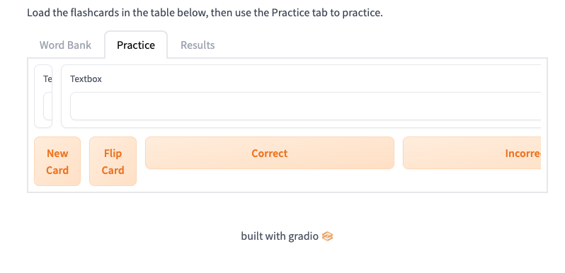Select the Practice tab
Viewport: 565px width, 273px height.
pos(136,45)
